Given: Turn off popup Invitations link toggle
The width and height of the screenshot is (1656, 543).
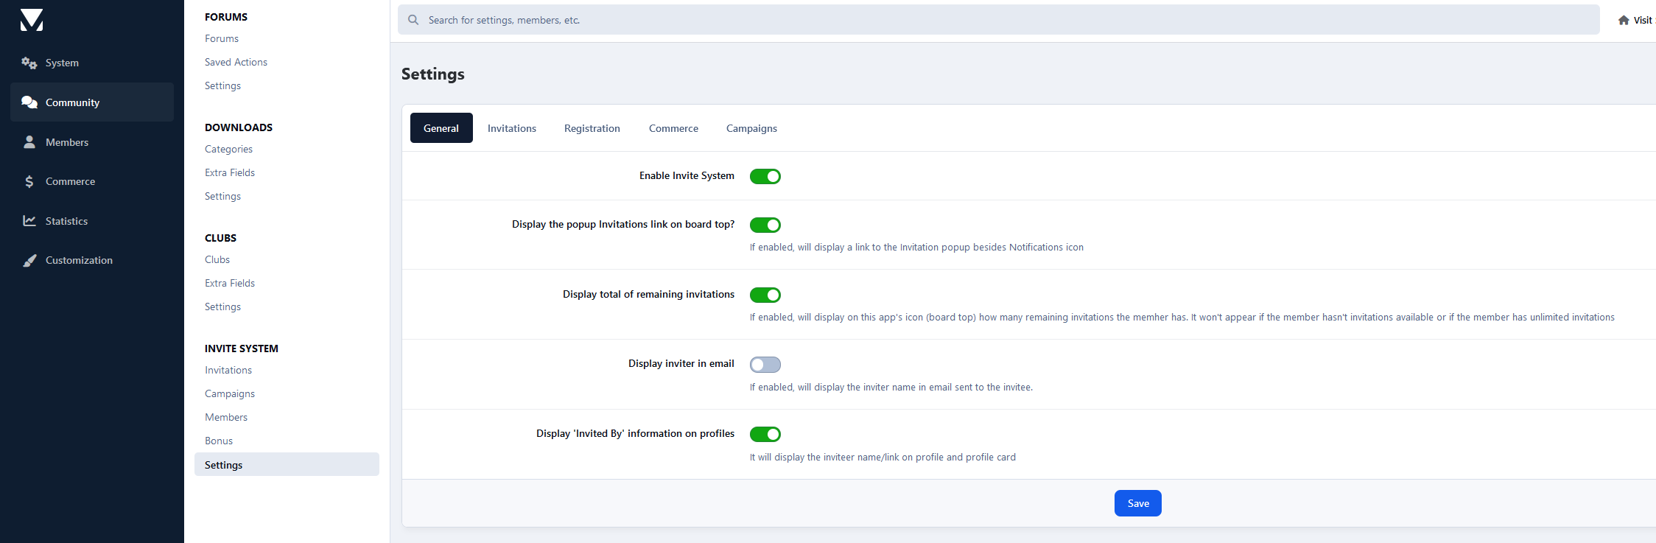Looking at the screenshot, I should 765,225.
